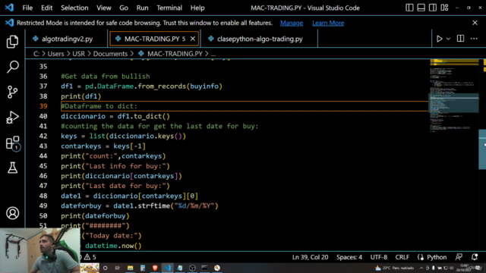Screen dimensions: 486x273
Task: Click the Learn More link
Action: 328,23
